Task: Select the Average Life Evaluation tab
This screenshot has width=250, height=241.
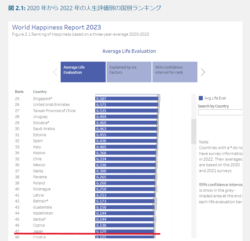Action: (83, 72)
